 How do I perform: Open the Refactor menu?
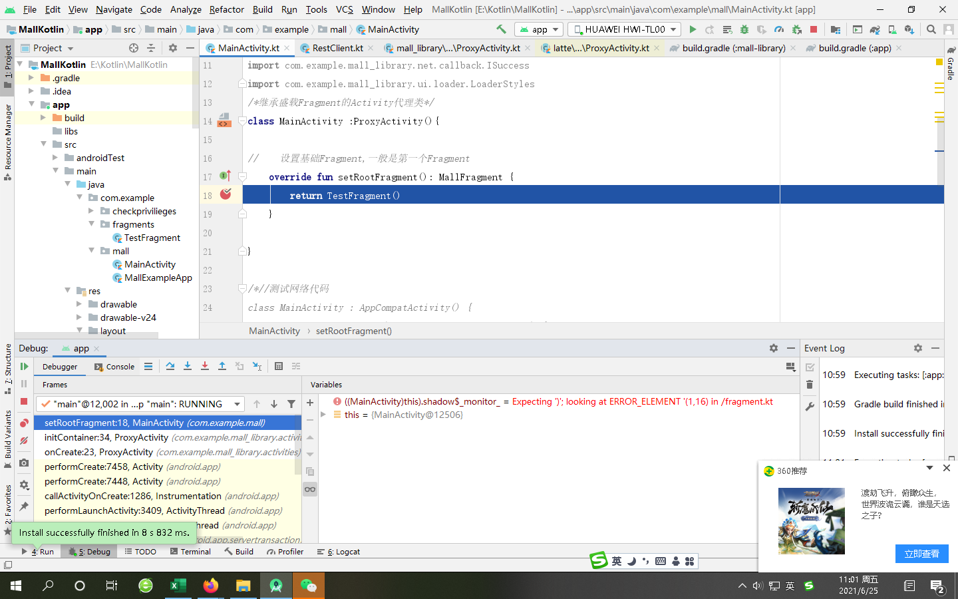pos(226,9)
